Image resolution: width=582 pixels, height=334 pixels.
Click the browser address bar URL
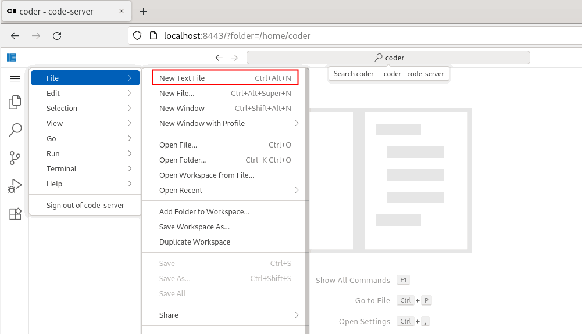point(237,36)
